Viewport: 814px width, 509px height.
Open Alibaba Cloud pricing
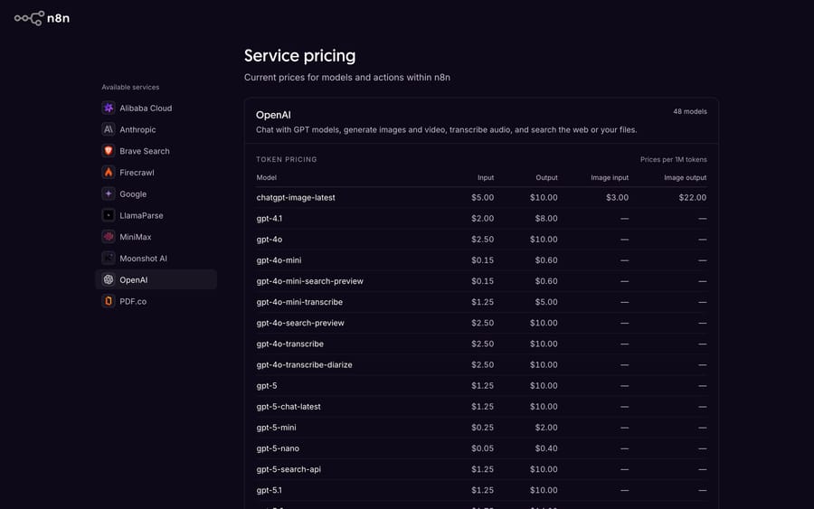click(146, 108)
